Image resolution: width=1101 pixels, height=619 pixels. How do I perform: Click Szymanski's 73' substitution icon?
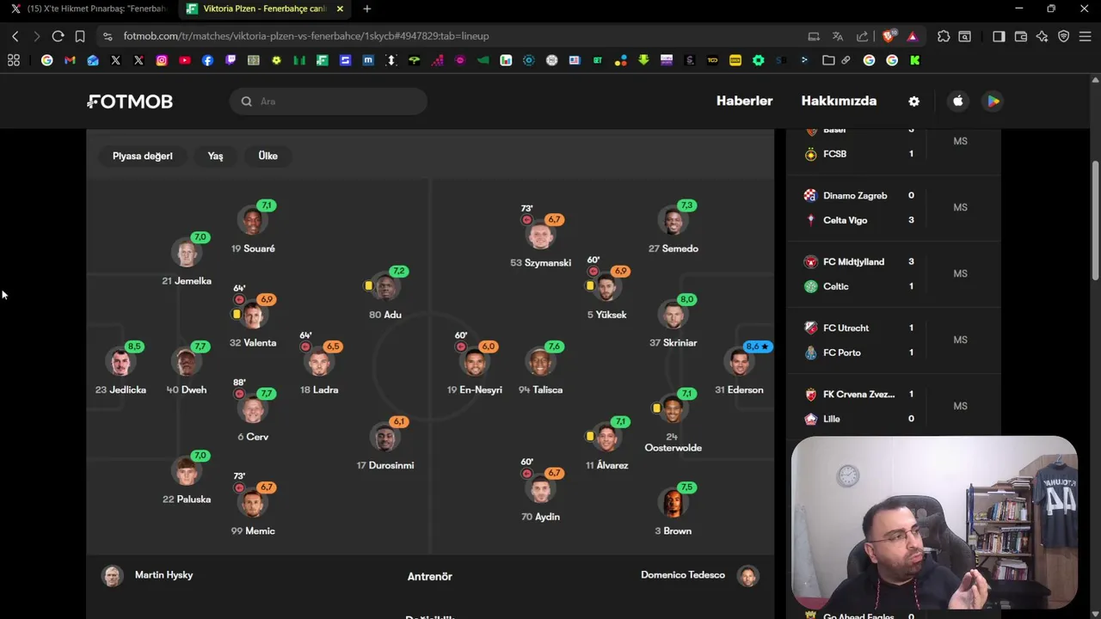pyautogui.click(x=526, y=220)
